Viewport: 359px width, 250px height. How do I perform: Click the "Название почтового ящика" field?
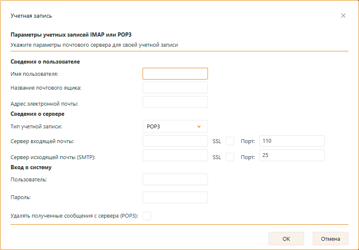point(175,88)
